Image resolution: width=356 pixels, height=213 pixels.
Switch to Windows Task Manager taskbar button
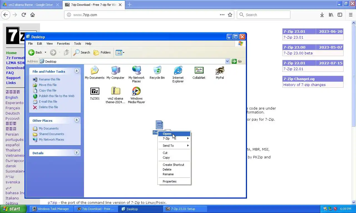tap(51, 209)
